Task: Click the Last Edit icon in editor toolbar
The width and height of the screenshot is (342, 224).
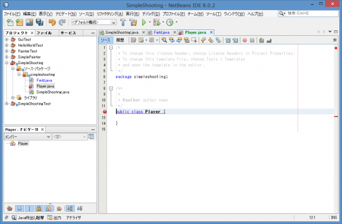Action: coord(134,40)
